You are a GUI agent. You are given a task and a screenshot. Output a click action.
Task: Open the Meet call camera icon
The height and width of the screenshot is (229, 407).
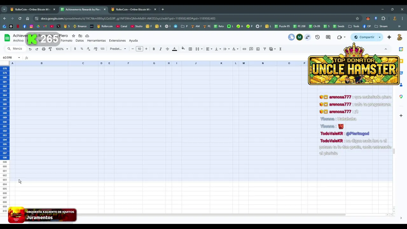tap(340, 37)
